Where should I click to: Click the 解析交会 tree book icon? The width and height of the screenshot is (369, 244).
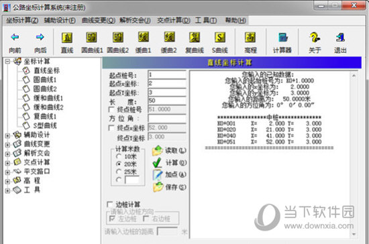pyautogui.click(x=17, y=153)
